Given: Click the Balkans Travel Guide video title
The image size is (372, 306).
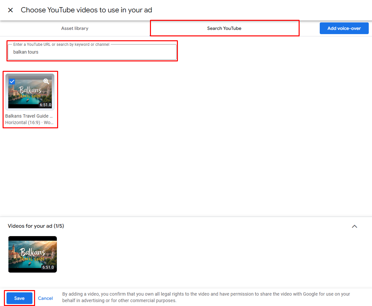Looking at the screenshot, I should (x=29, y=116).
